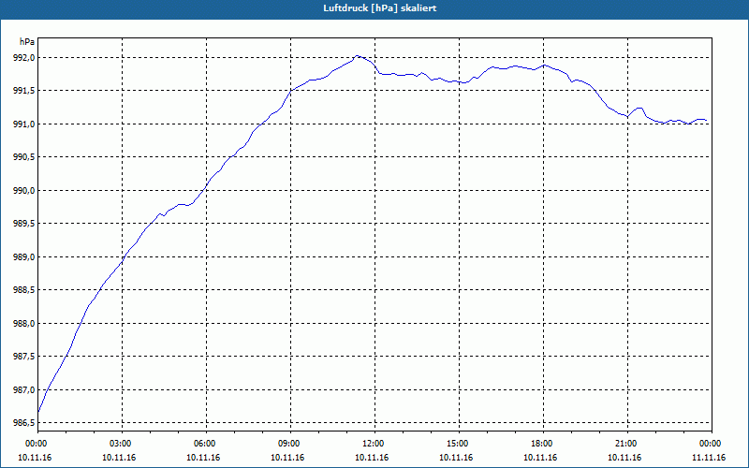Click the 990,0 y-axis label
The width and height of the screenshot is (749, 468).
(x=24, y=191)
